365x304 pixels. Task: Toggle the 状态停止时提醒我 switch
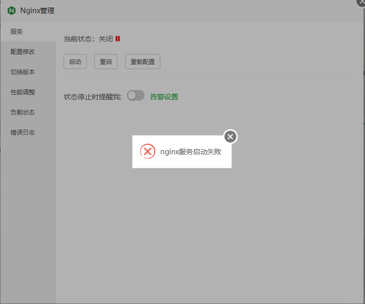(136, 95)
